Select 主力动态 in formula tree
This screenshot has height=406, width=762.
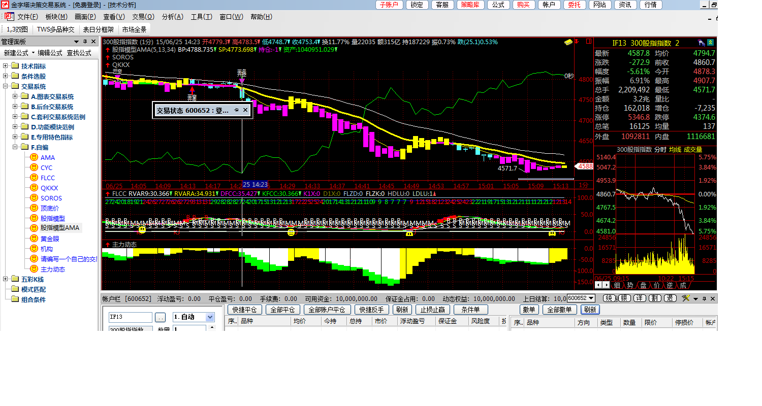click(x=53, y=269)
